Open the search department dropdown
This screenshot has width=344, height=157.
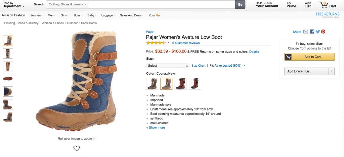[x=68, y=5]
